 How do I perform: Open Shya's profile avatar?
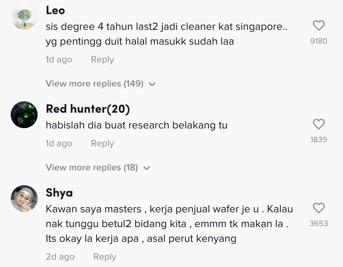pyautogui.click(x=24, y=199)
